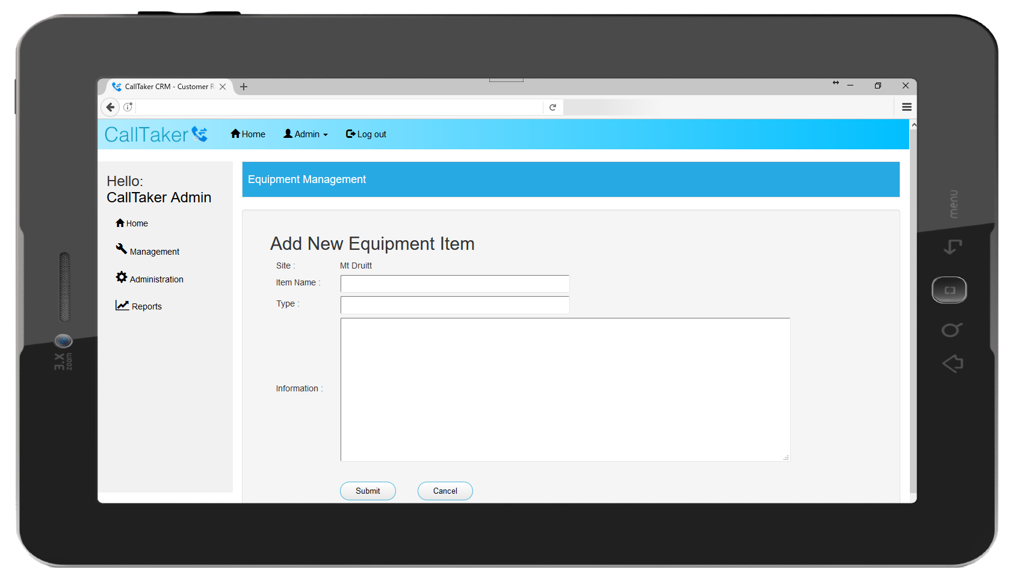1014x578 pixels.
Task: Click the Add New Equipment Item heading
Action: (x=372, y=243)
